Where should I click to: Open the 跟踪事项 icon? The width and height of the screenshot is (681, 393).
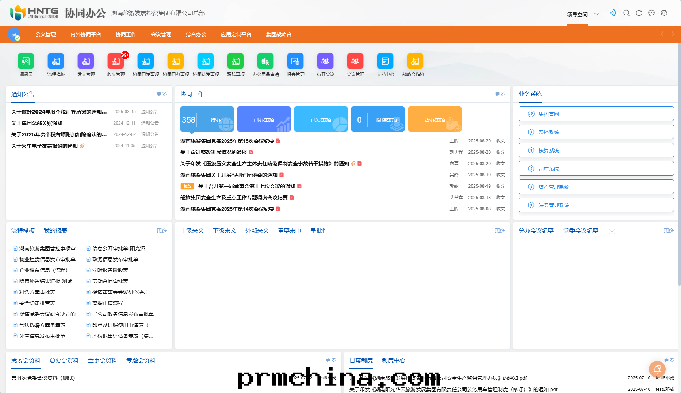(236, 61)
